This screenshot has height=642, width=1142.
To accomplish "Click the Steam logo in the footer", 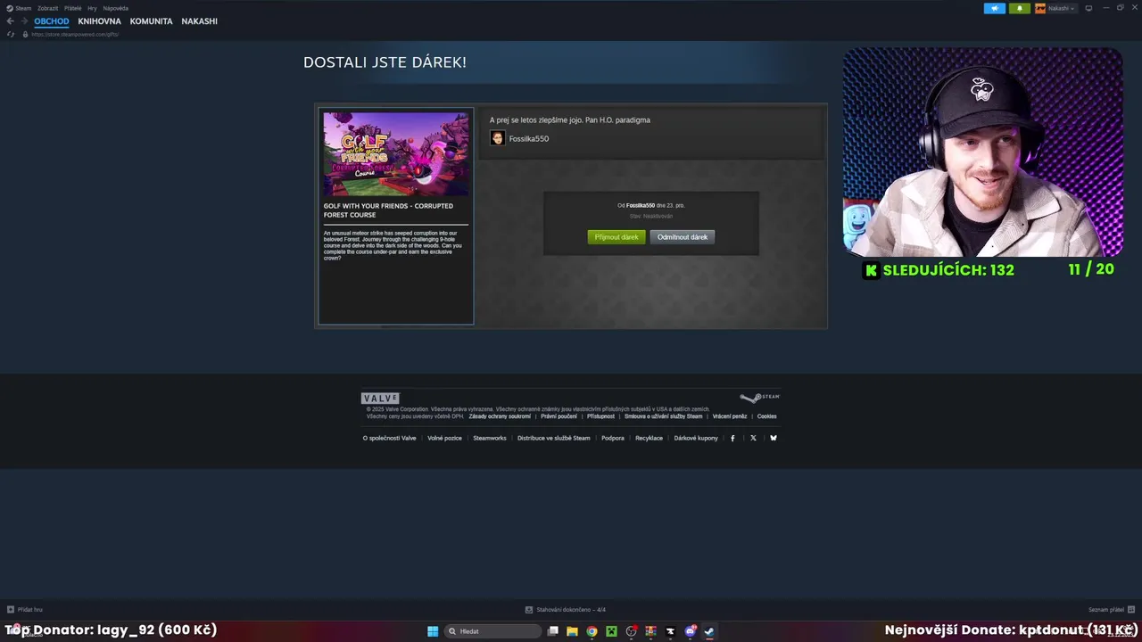I will [x=760, y=398].
